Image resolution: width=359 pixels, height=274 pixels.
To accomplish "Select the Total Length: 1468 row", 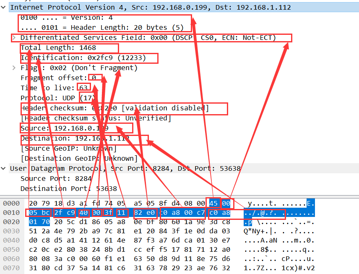I will 58,48.
